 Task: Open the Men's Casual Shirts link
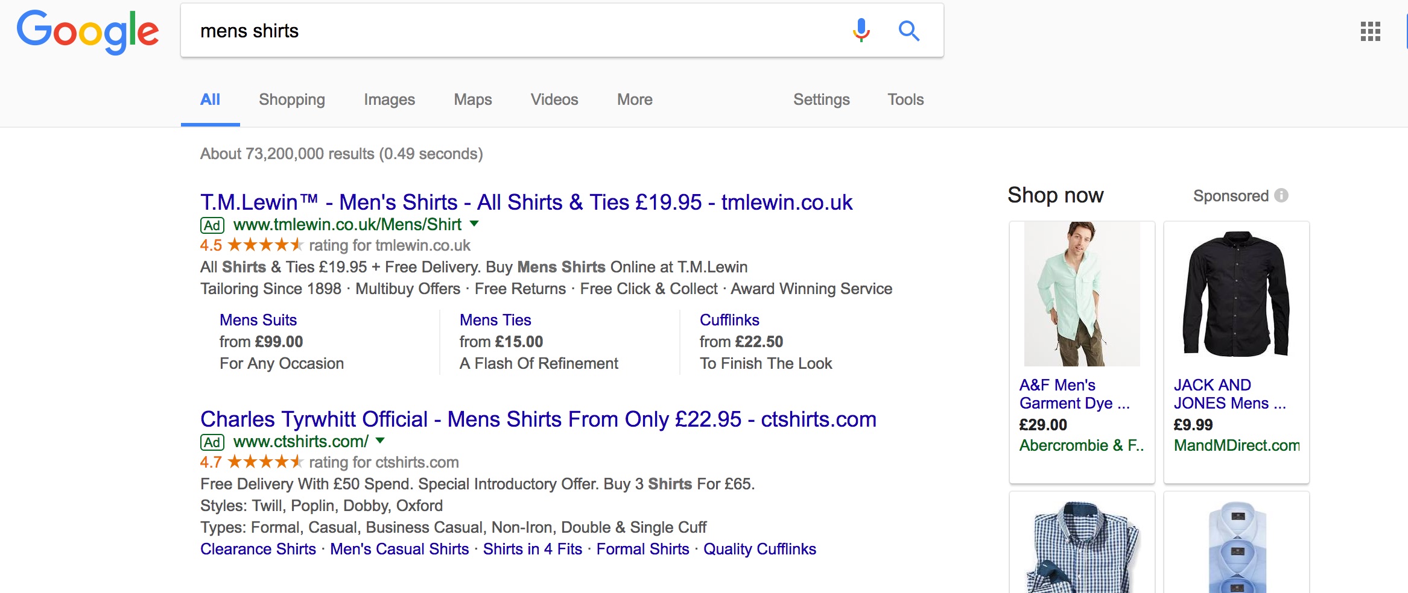399,549
